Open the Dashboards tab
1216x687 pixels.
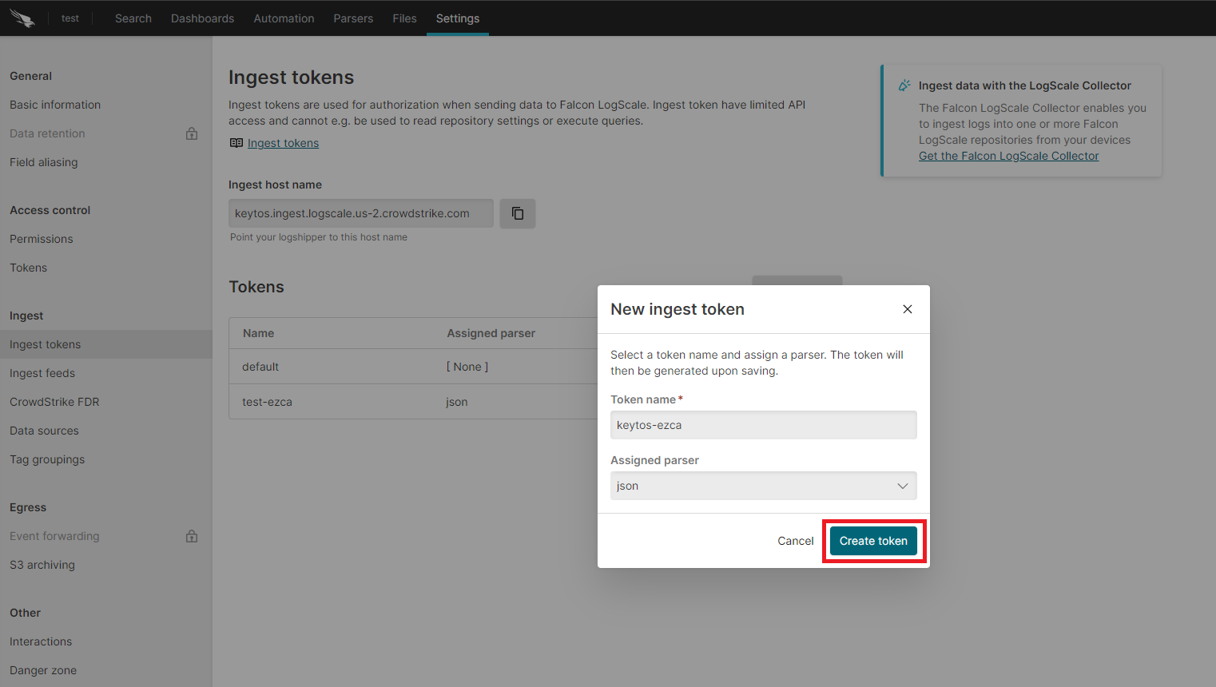pos(203,18)
